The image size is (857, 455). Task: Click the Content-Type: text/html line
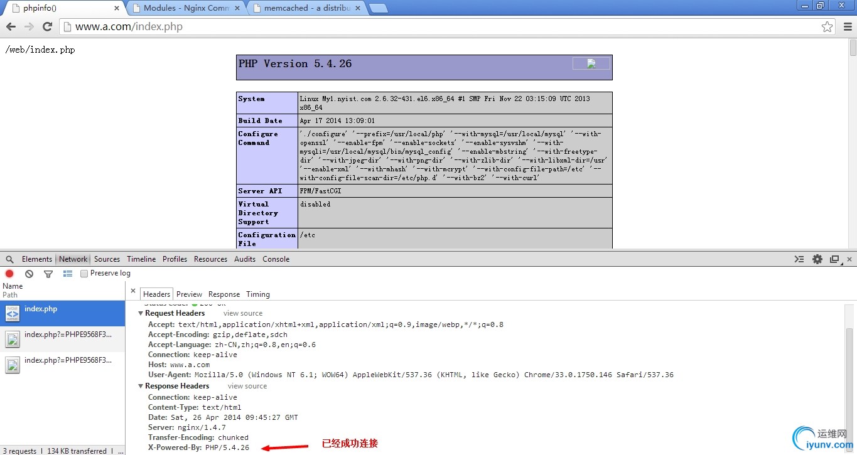click(195, 407)
